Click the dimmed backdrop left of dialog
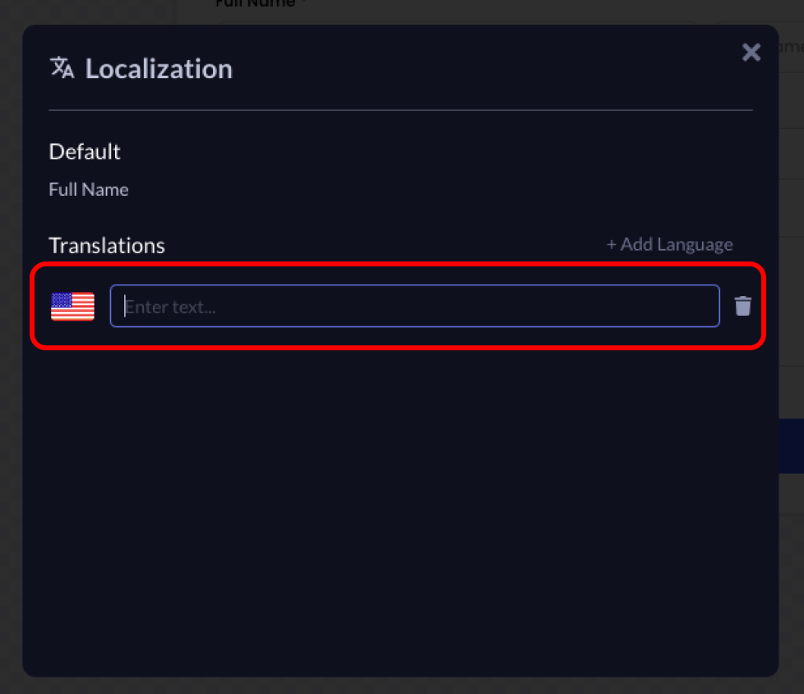This screenshot has width=804, height=694. coord(10,345)
